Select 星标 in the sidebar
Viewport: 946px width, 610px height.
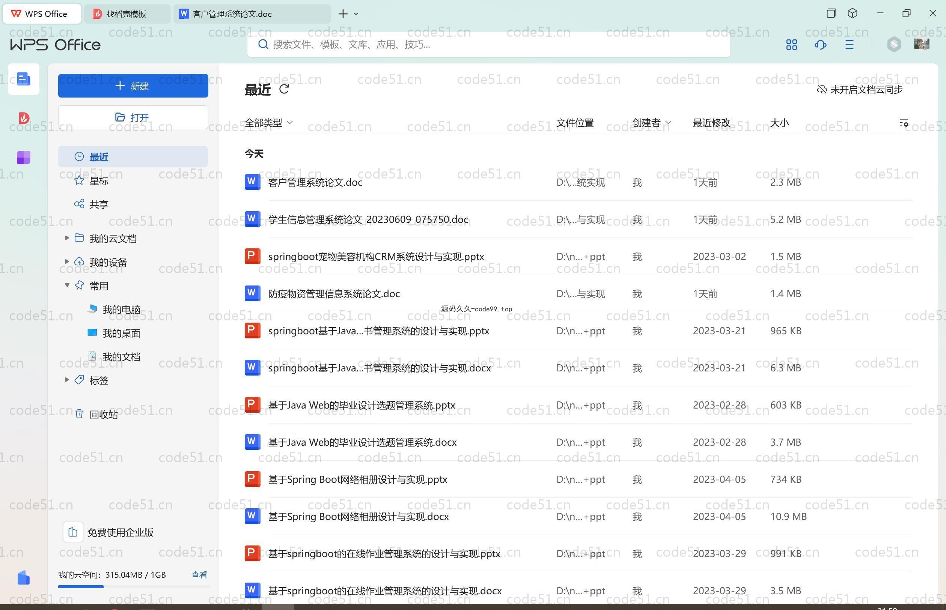point(133,180)
